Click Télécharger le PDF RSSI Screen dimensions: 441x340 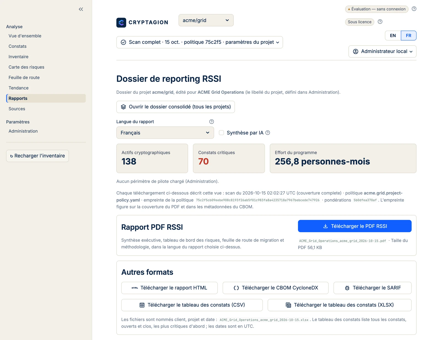tap(354, 226)
